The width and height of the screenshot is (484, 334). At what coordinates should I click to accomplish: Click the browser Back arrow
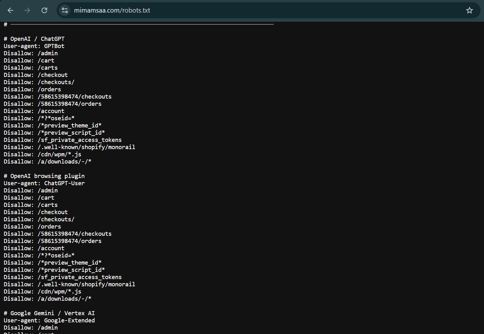tap(10, 10)
